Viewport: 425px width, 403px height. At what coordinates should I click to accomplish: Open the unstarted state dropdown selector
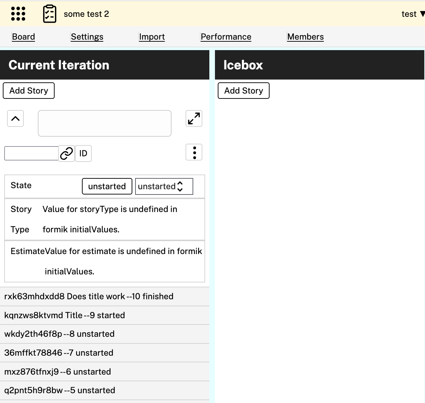[164, 186]
